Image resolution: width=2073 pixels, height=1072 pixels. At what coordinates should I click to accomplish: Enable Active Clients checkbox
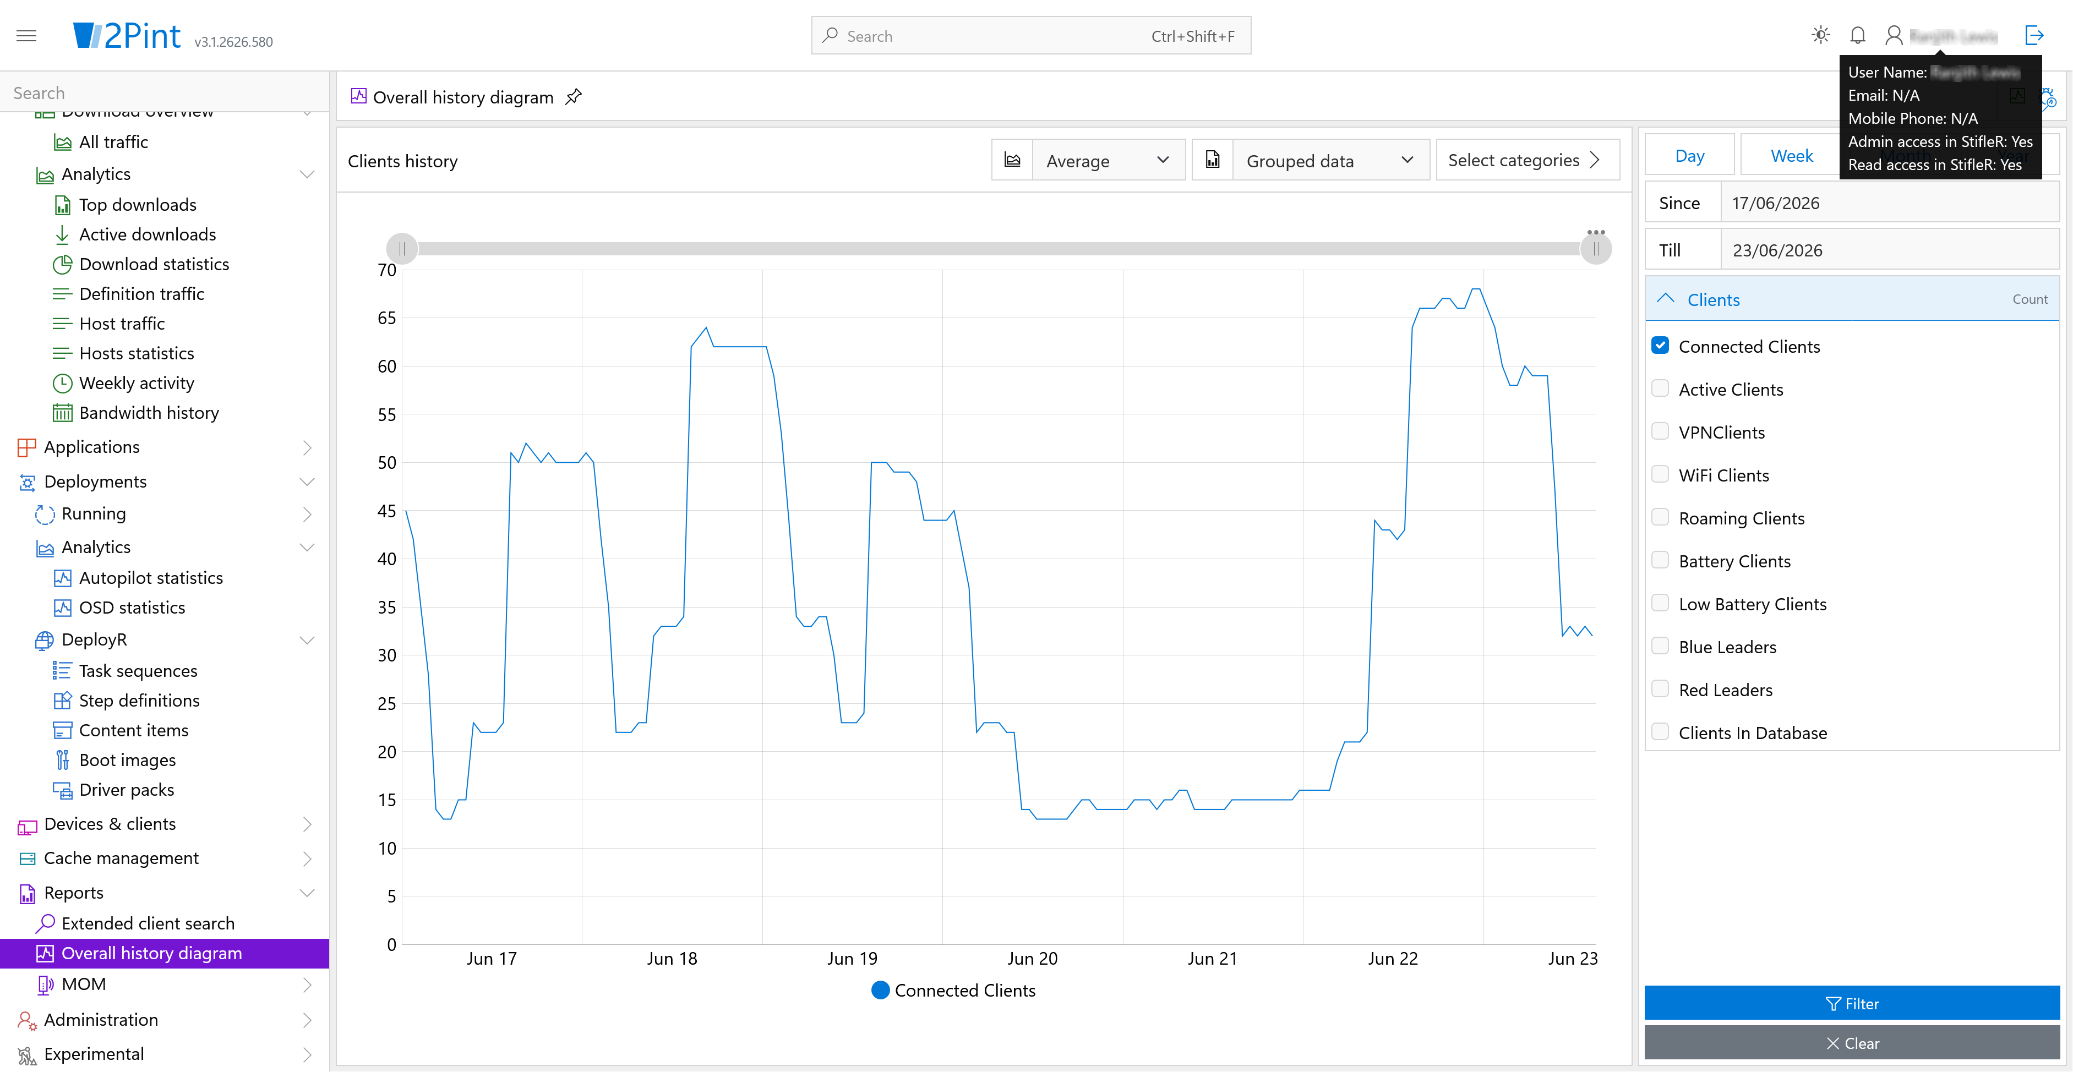point(1660,389)
